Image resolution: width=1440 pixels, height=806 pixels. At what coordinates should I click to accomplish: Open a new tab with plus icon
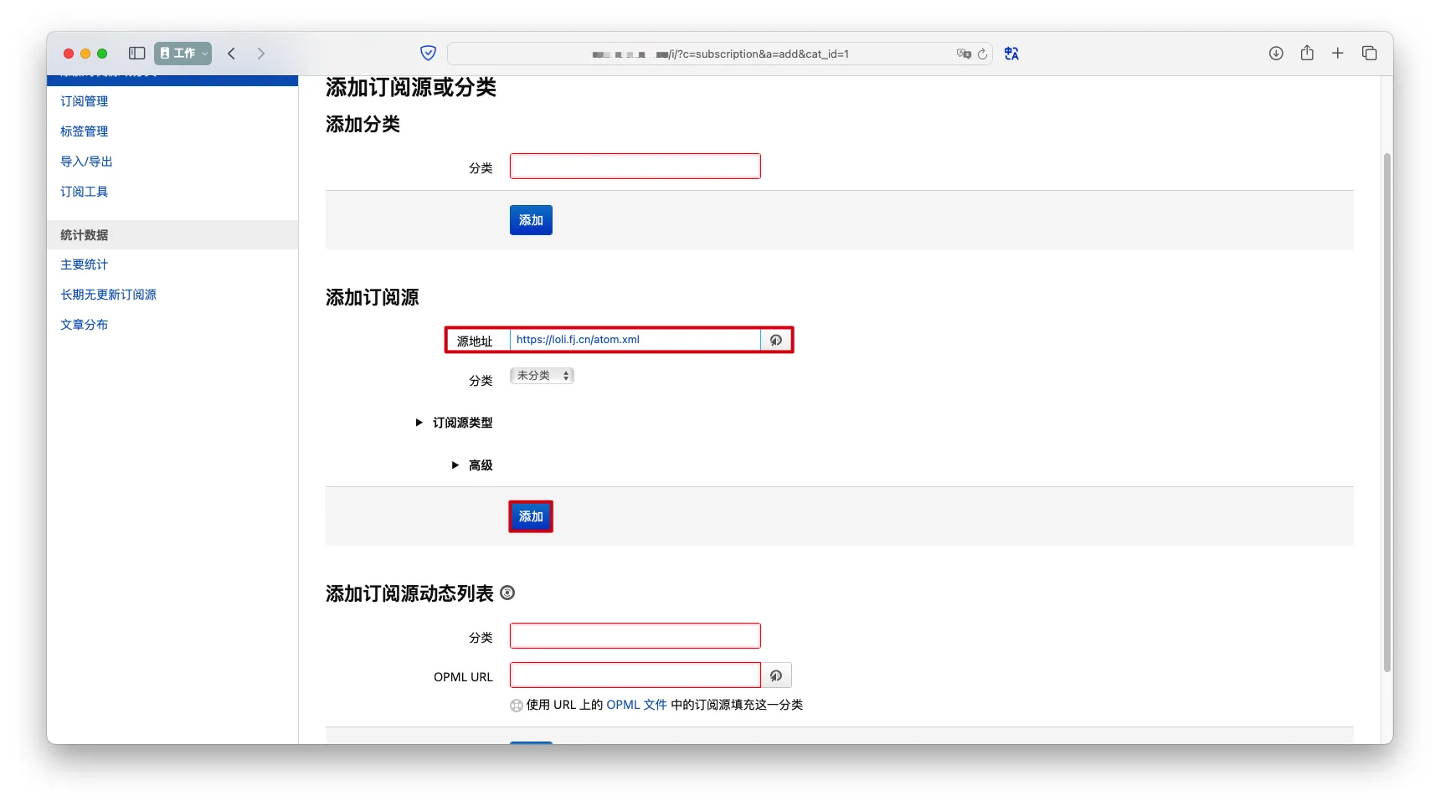tap(1338, 54)
